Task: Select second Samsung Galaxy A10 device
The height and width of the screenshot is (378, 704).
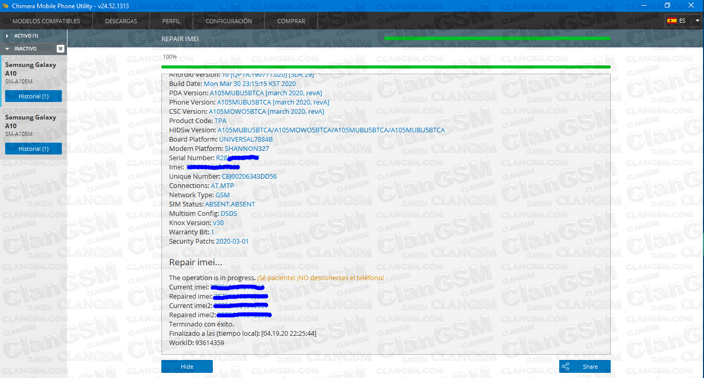Action: (x=33, y=133)
